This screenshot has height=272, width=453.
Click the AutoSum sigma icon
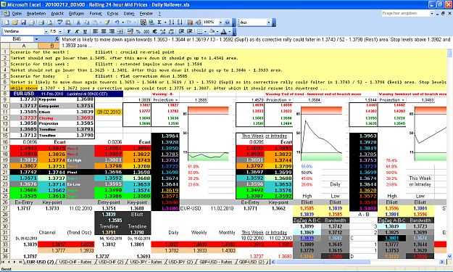[x=159, y=22]
